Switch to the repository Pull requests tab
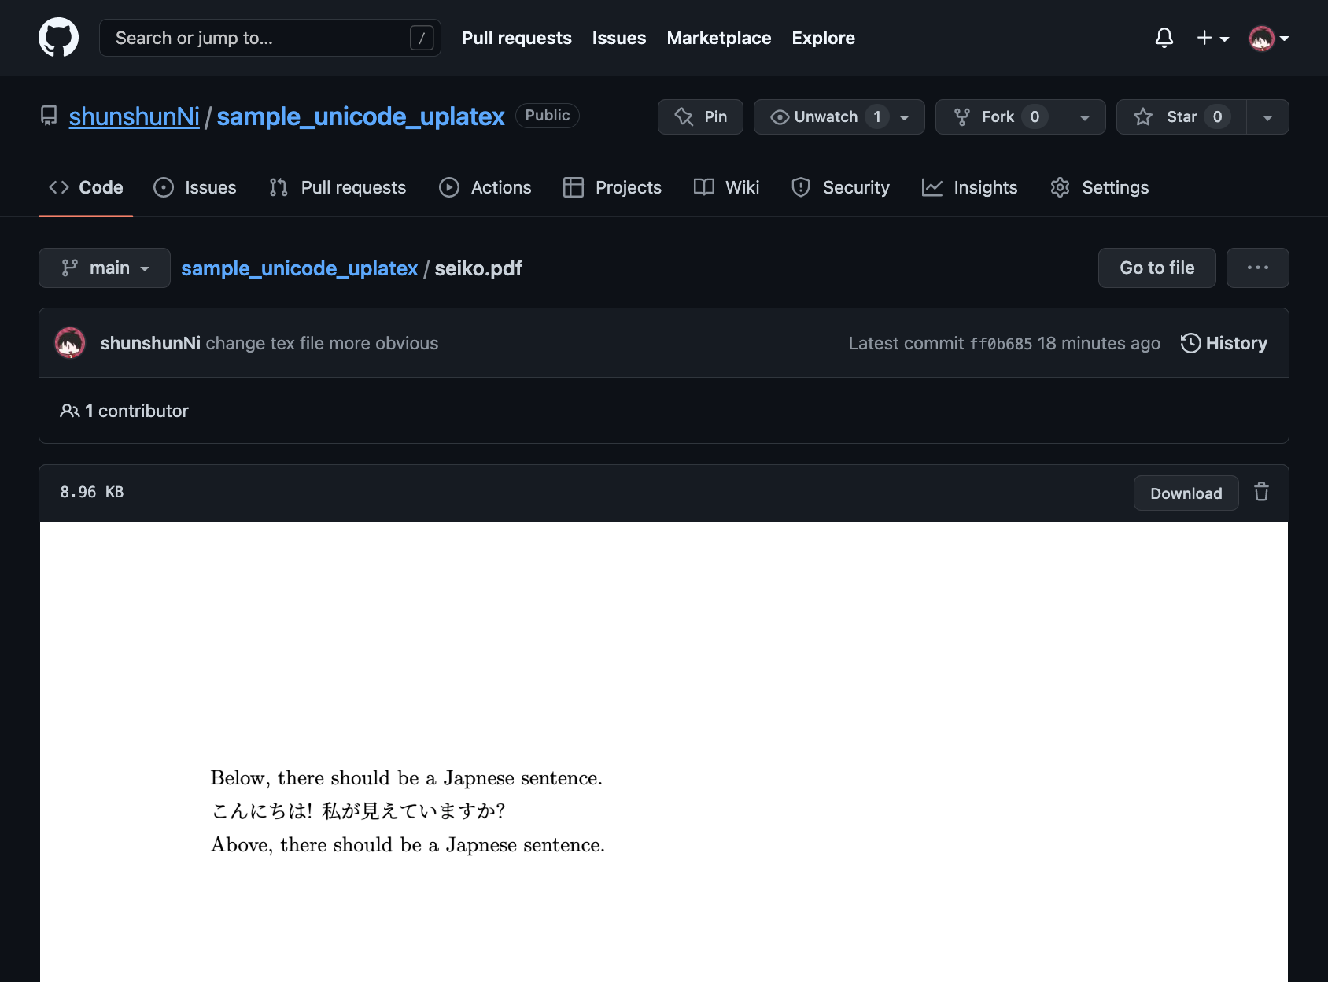Screen dimensions: 1328x982 pyautogui.click(x=338, y=187)
